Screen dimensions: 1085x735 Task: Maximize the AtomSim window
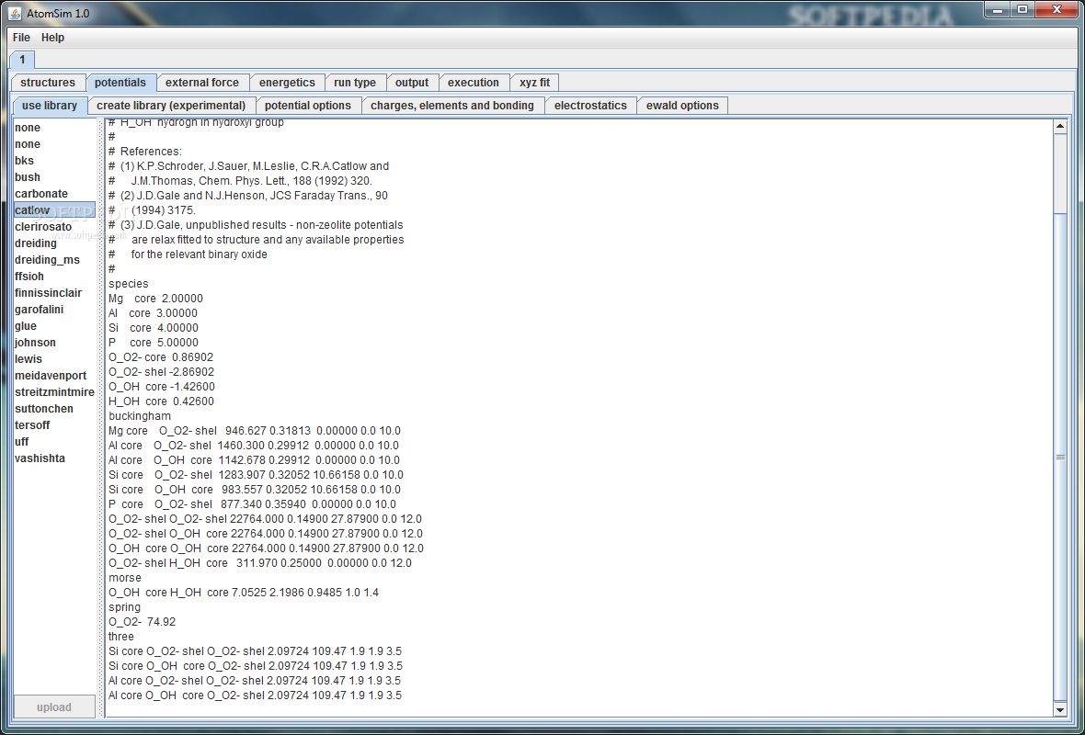(1022, 10)
